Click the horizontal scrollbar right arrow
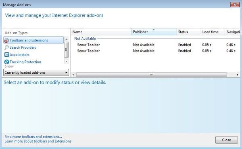This screenshot has height=149, width=242. pyautogui.click(x=238, y=75)
